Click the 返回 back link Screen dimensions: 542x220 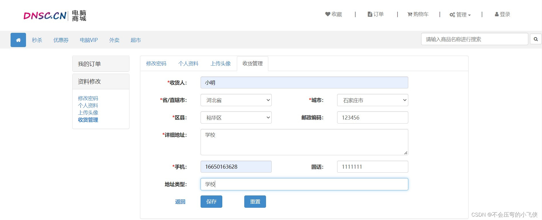180,202
